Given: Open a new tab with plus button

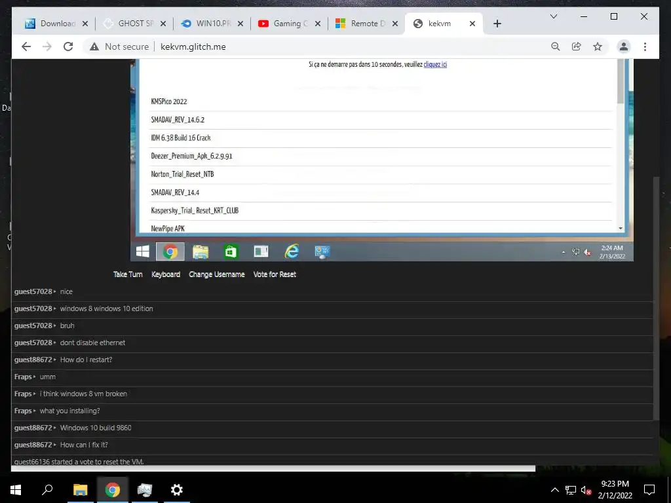Looking at the screenshot, I should point(497,24).
